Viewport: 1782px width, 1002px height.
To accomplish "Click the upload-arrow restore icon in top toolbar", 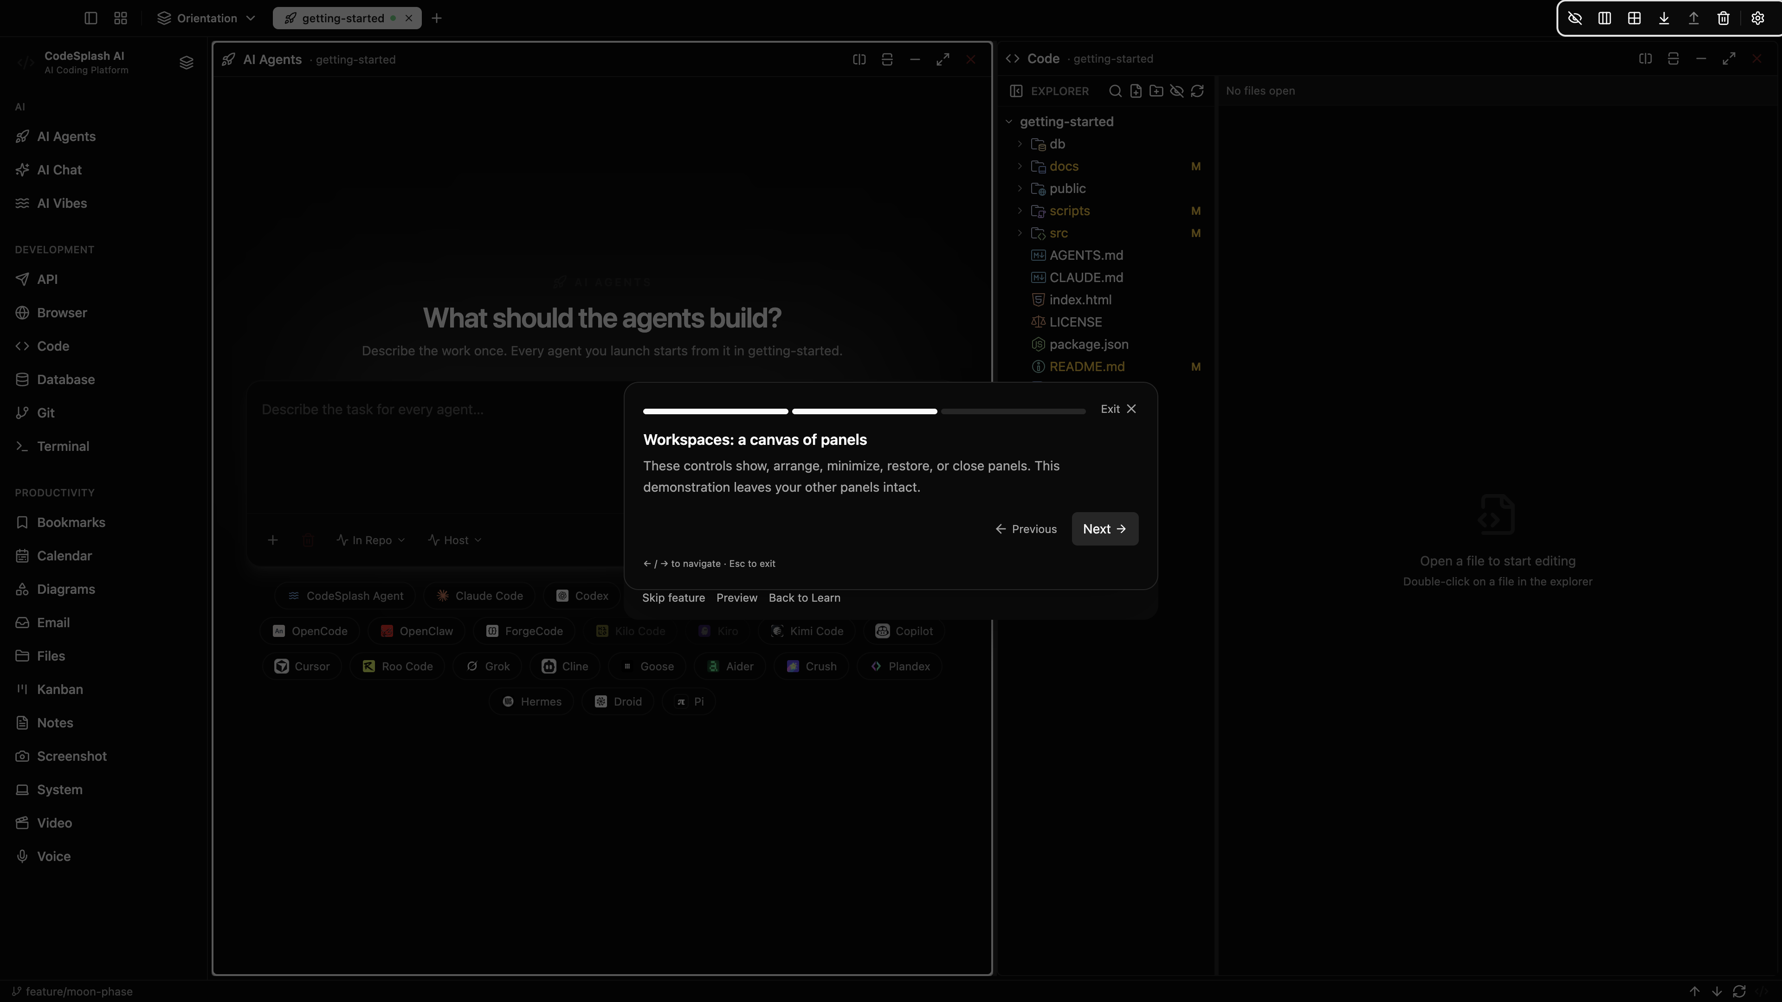I will [x=1694, y=19].
